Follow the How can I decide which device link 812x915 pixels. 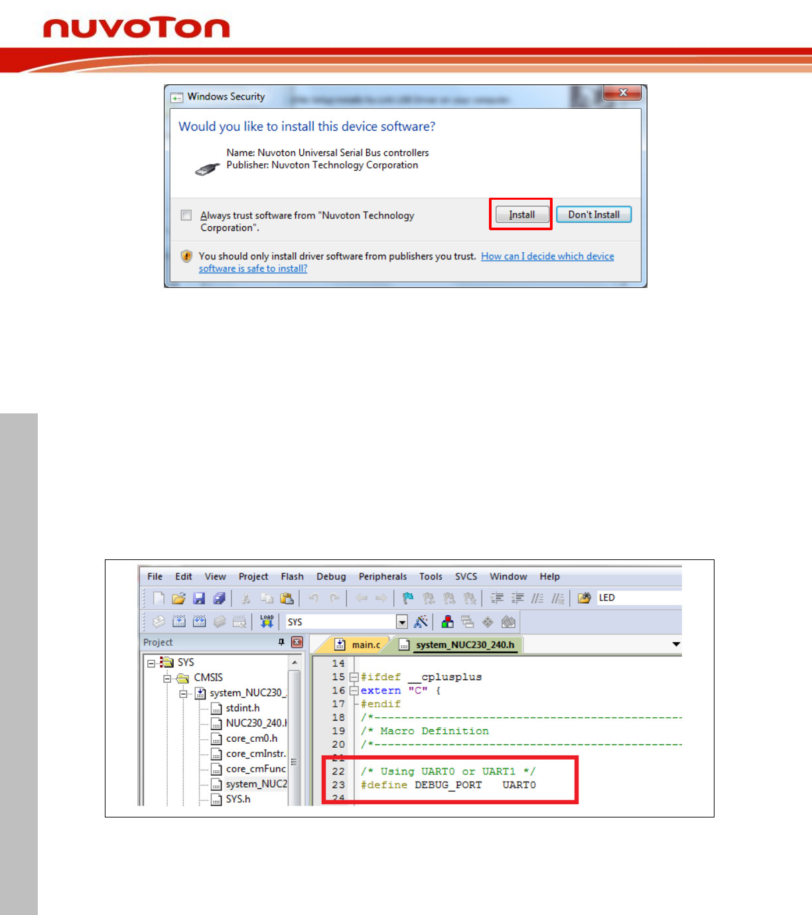pos(547,256)
